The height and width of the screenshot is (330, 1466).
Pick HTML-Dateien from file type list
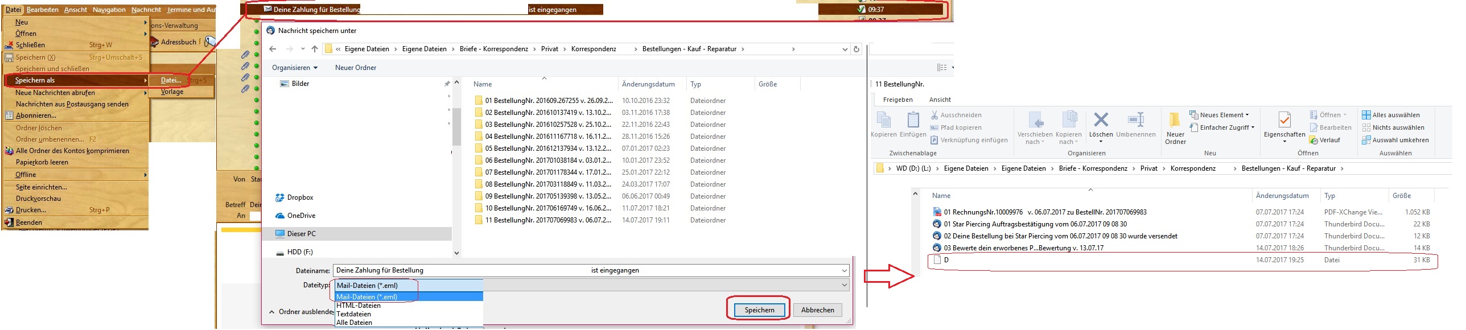pyautogui.click(x=409, y=306)
